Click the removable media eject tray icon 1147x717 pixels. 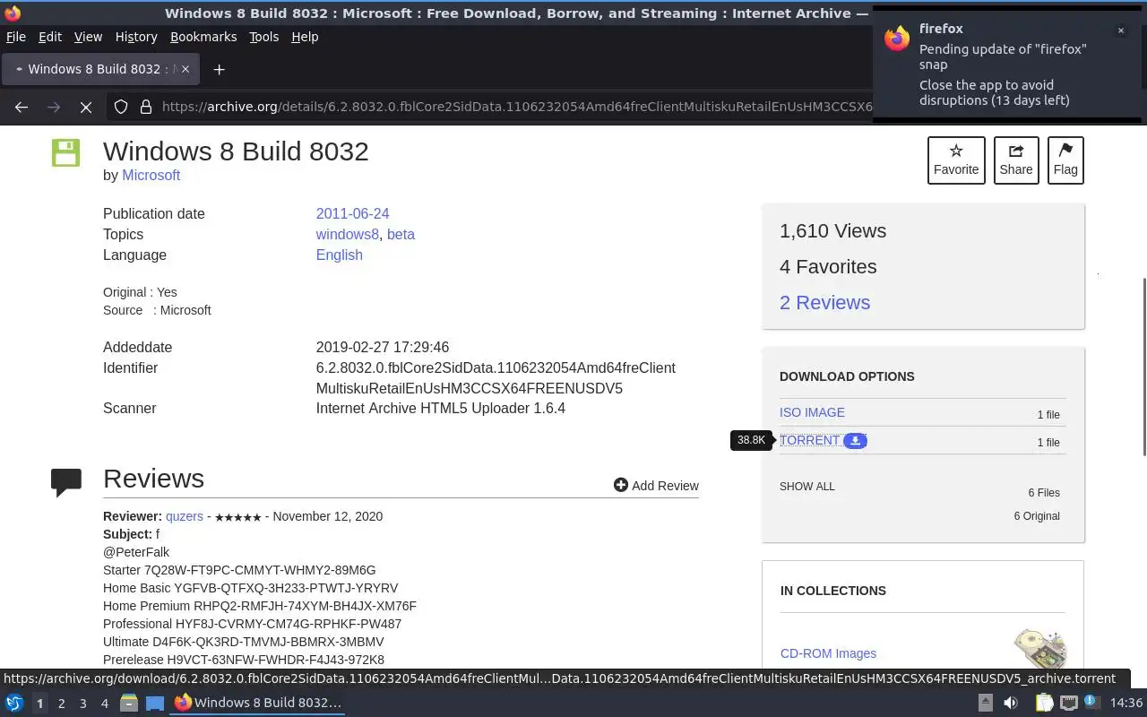[x=985, y=703]
